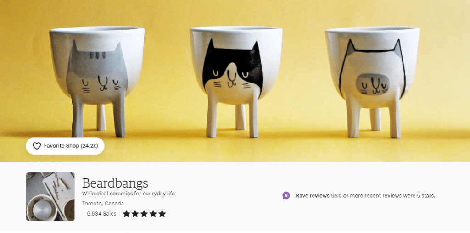Click the 95% recent reviews description text
The width and height of the screenshot is (470, 233).
click(383, 195)
